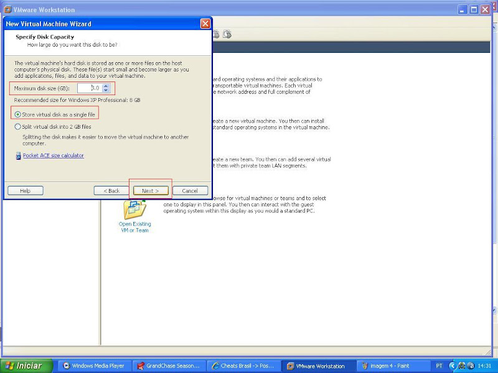Click the Help button in wizard
This screenshot has height=373, width=498.
pos(26,191)
